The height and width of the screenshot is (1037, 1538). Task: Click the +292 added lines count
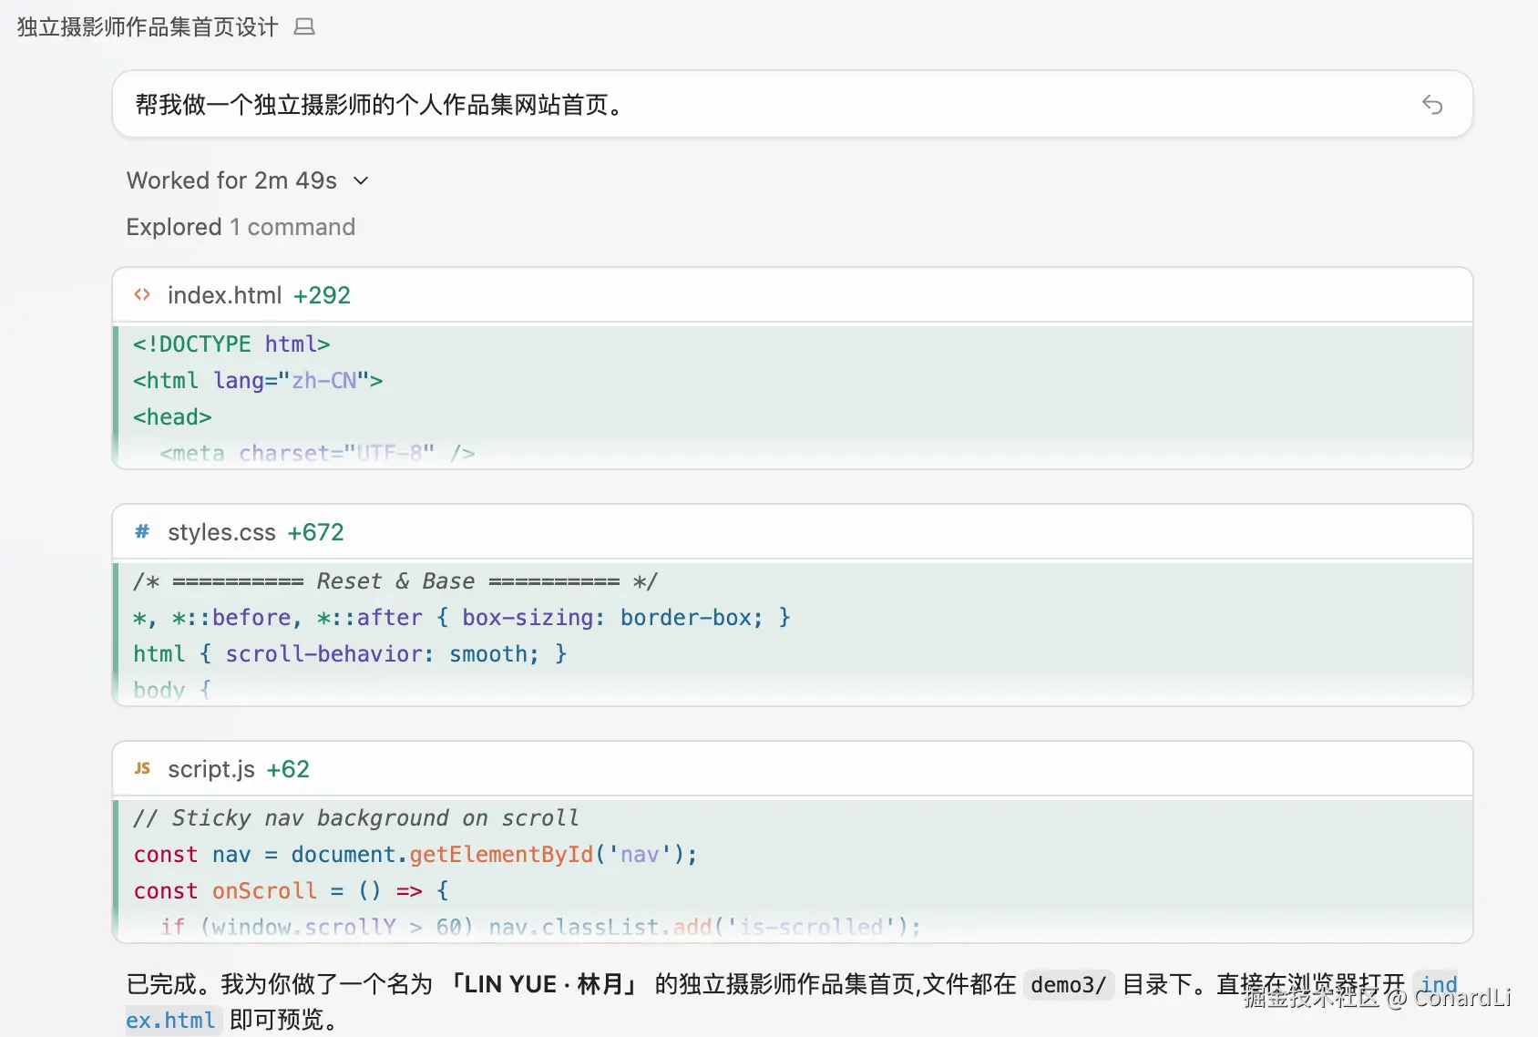tap(322, 295)
